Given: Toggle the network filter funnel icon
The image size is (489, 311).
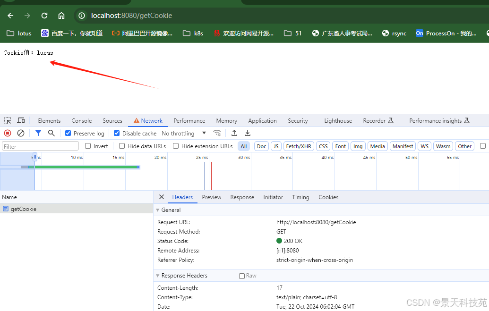Looking at the screenshot, I should [x=38, y=134].
